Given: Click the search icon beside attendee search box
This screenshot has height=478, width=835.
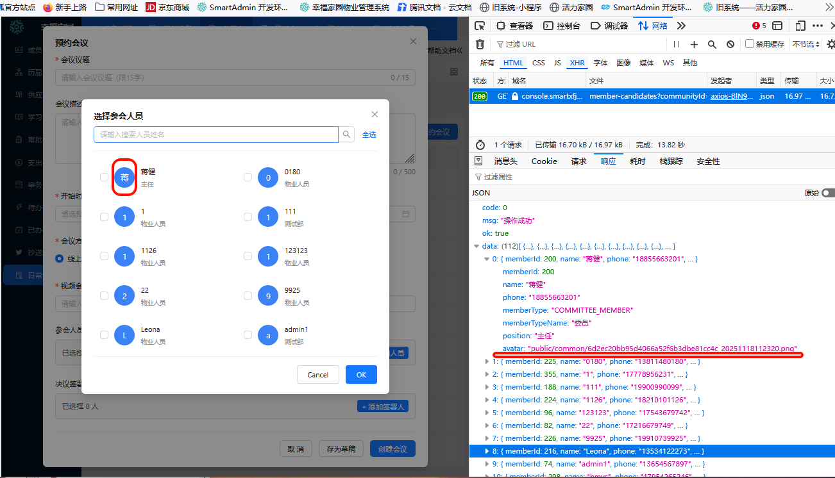Looking at the screenshot, I should tap(346, 135).
